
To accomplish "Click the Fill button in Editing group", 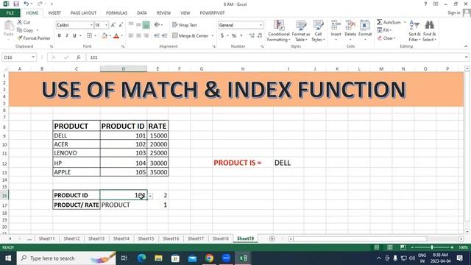I will point(384,30).
